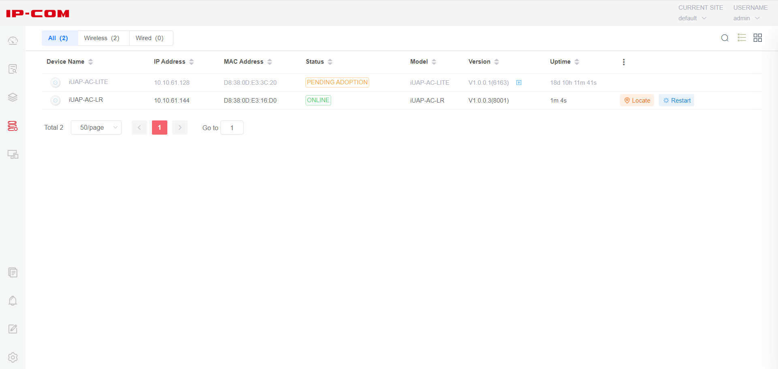The width and height of the screenshot is (778, 369).
Task: Select the Wired (0) tab
Action: click(151, 38)
